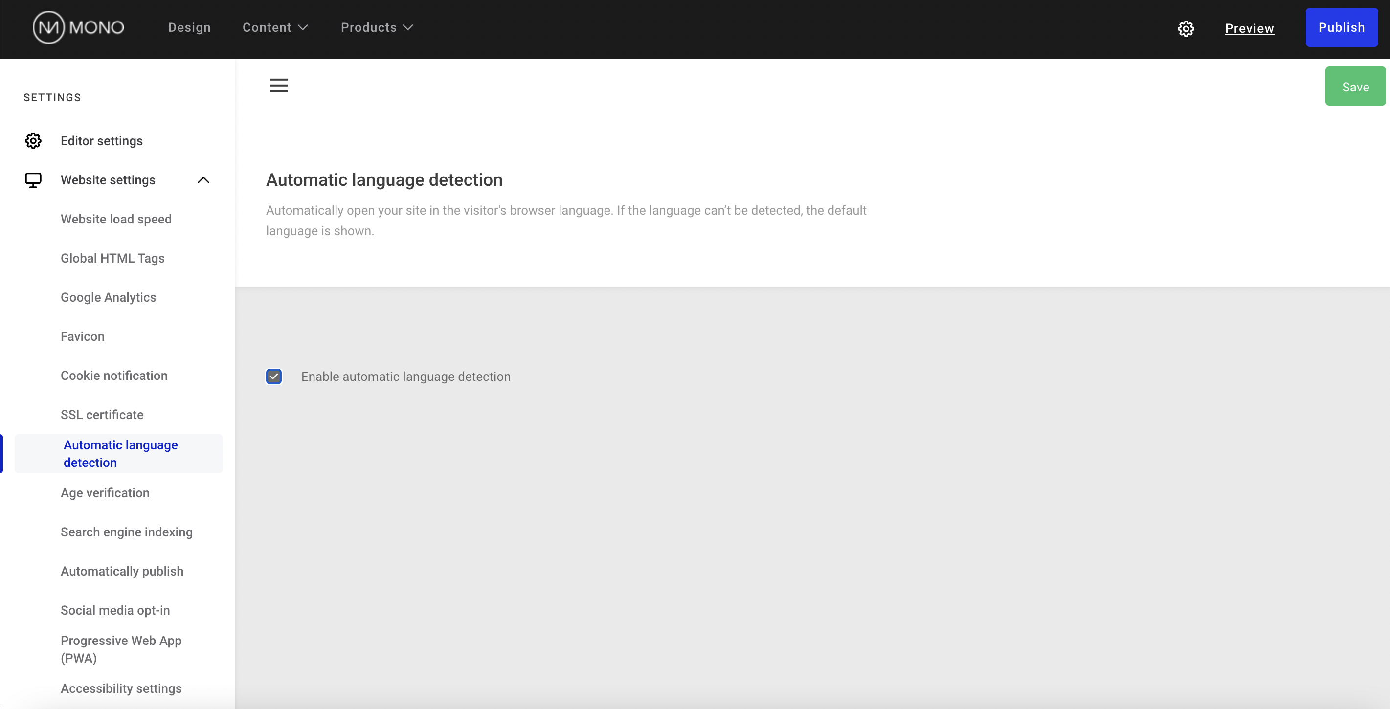
Task: Open Google Analytics settings
Action: (x=108, y=297)
